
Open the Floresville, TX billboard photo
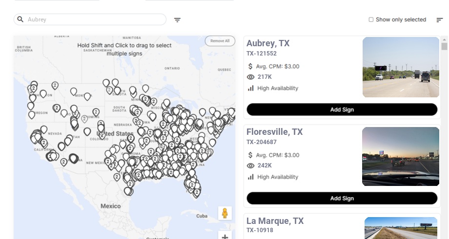tap(401, 156)
